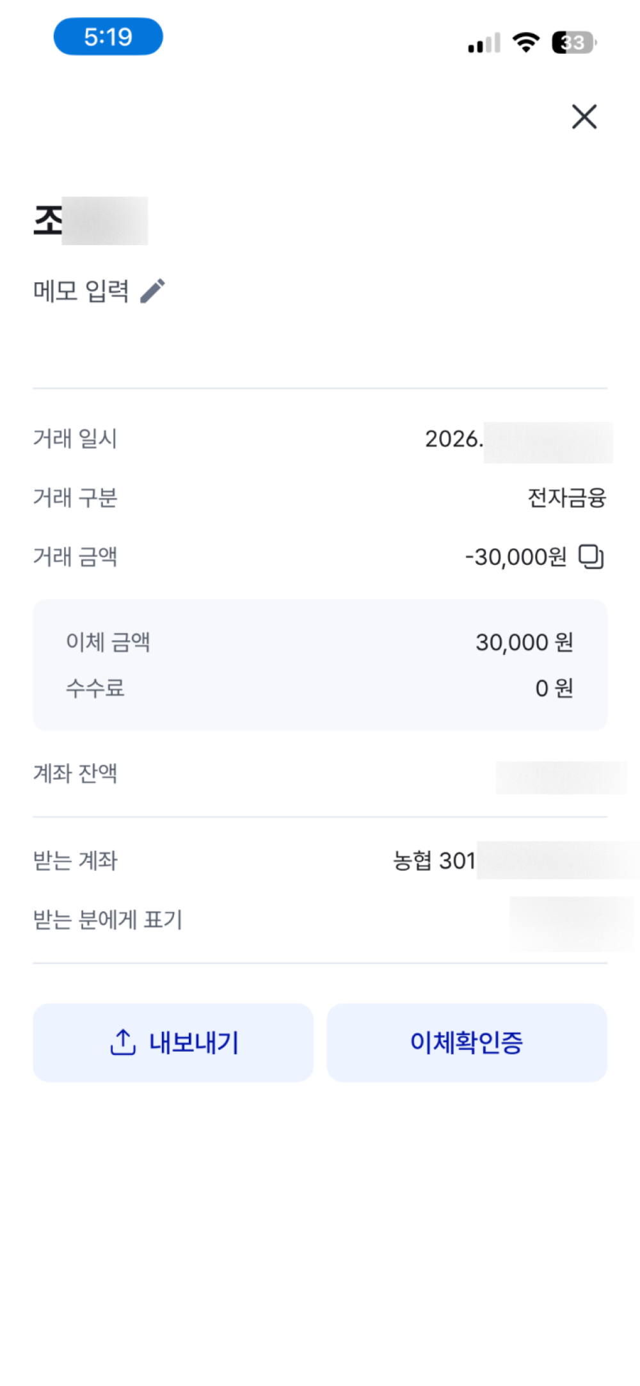Tap the cellular signal bars icon
Image resolution: width=640 pixels, height=1386 pixels.
click(x=484, y=43)
